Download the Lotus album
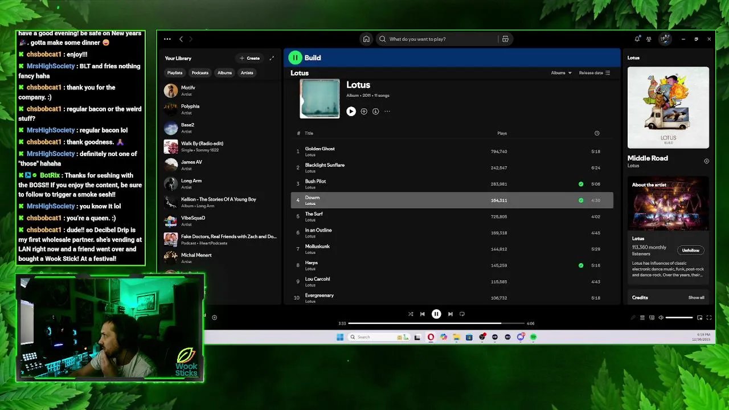729x410 pixels. coord(375,111)
